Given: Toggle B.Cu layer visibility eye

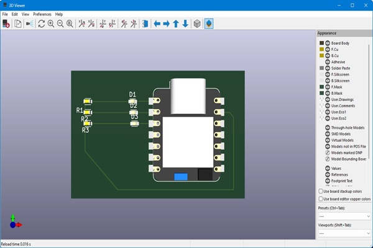Looking at the screenshot, I should 328,56.
